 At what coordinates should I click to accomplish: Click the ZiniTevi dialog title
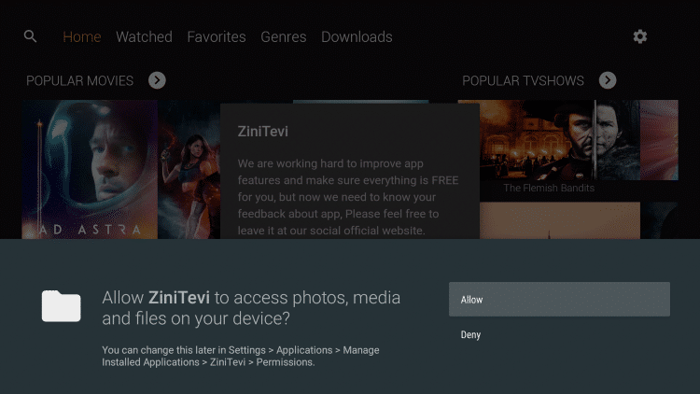[262, 132]
